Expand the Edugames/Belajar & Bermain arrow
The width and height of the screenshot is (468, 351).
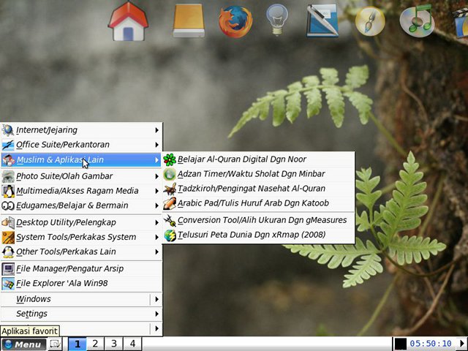pos(156,205)
